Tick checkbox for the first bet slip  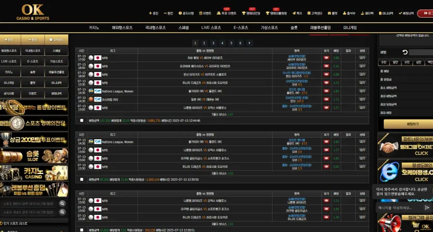point(81,121)
